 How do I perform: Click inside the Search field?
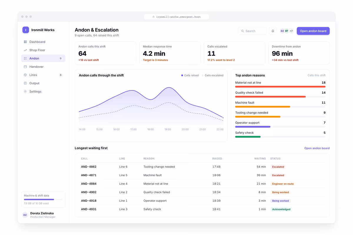252,31
